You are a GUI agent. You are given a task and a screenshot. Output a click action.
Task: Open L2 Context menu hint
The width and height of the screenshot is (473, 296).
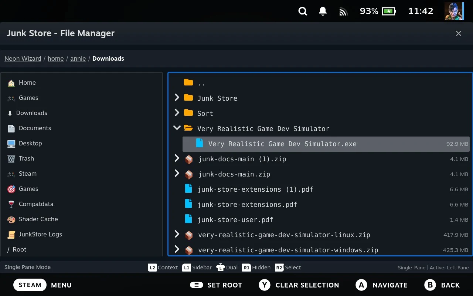coord(163,268)
